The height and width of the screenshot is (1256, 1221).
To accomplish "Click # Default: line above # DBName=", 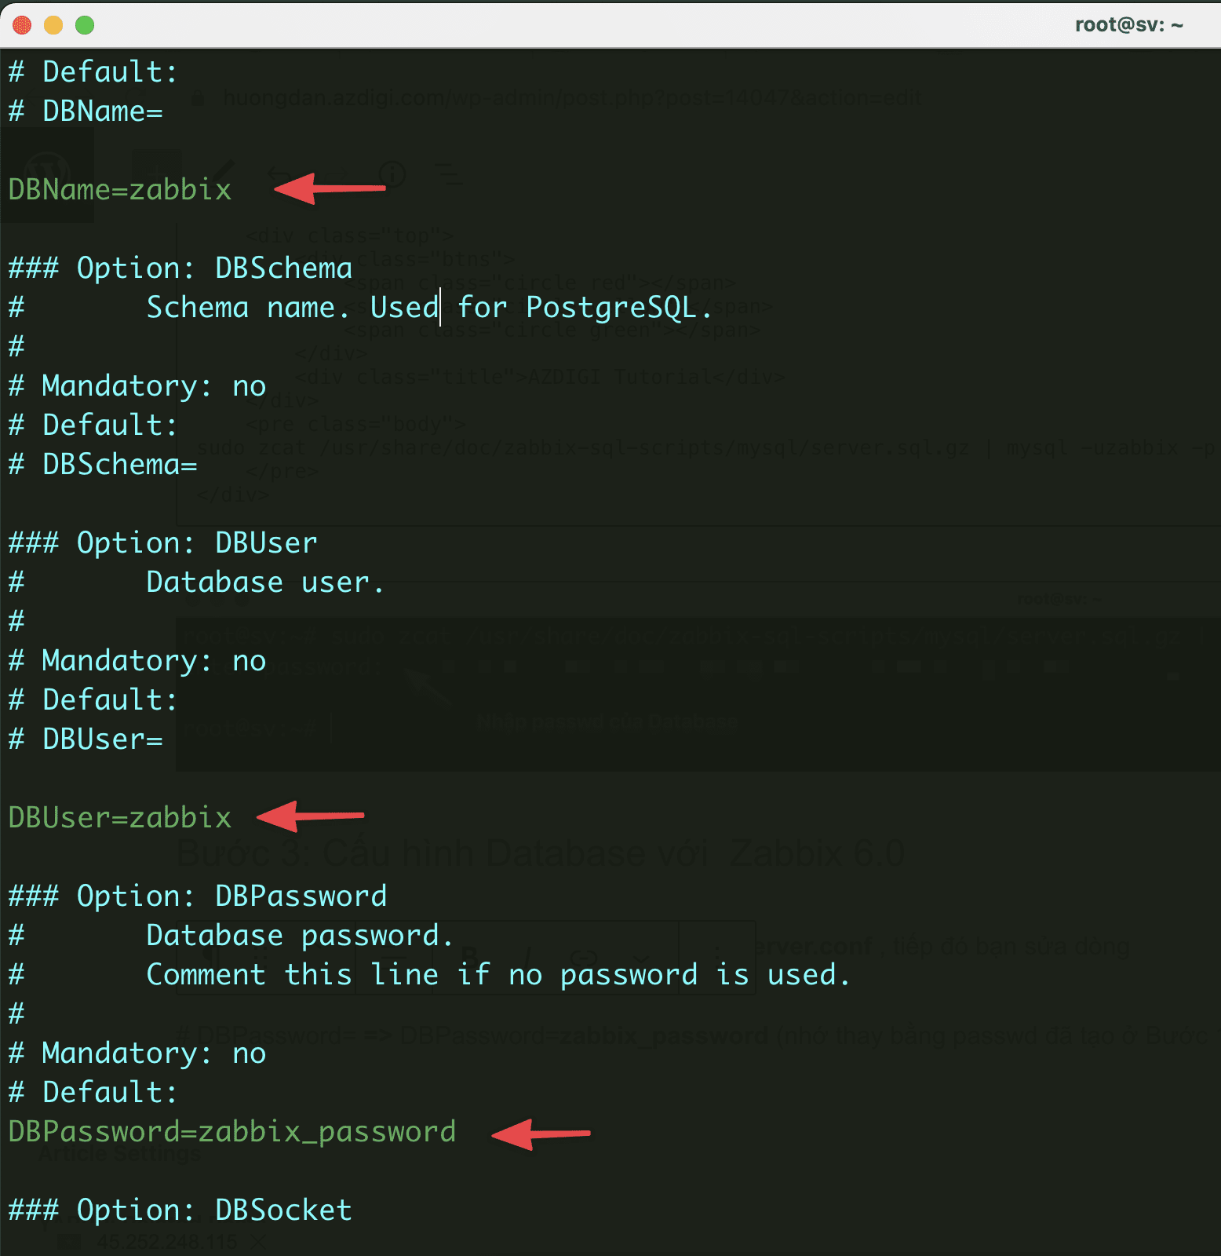I will (93, 72).
